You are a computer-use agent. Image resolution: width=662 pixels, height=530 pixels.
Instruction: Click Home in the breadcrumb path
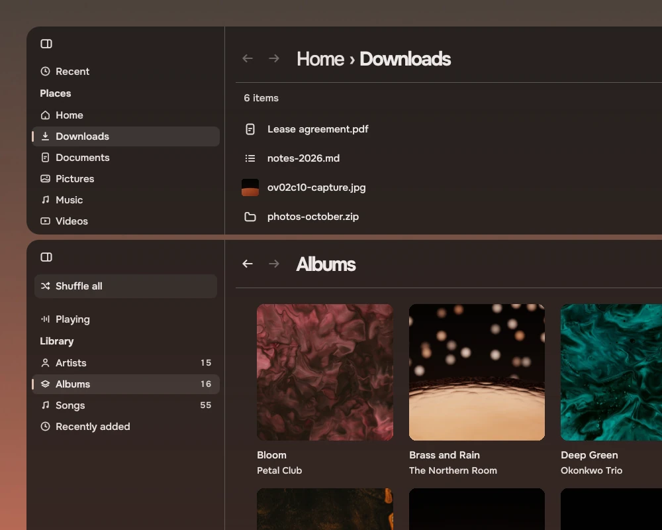[320, 59]
